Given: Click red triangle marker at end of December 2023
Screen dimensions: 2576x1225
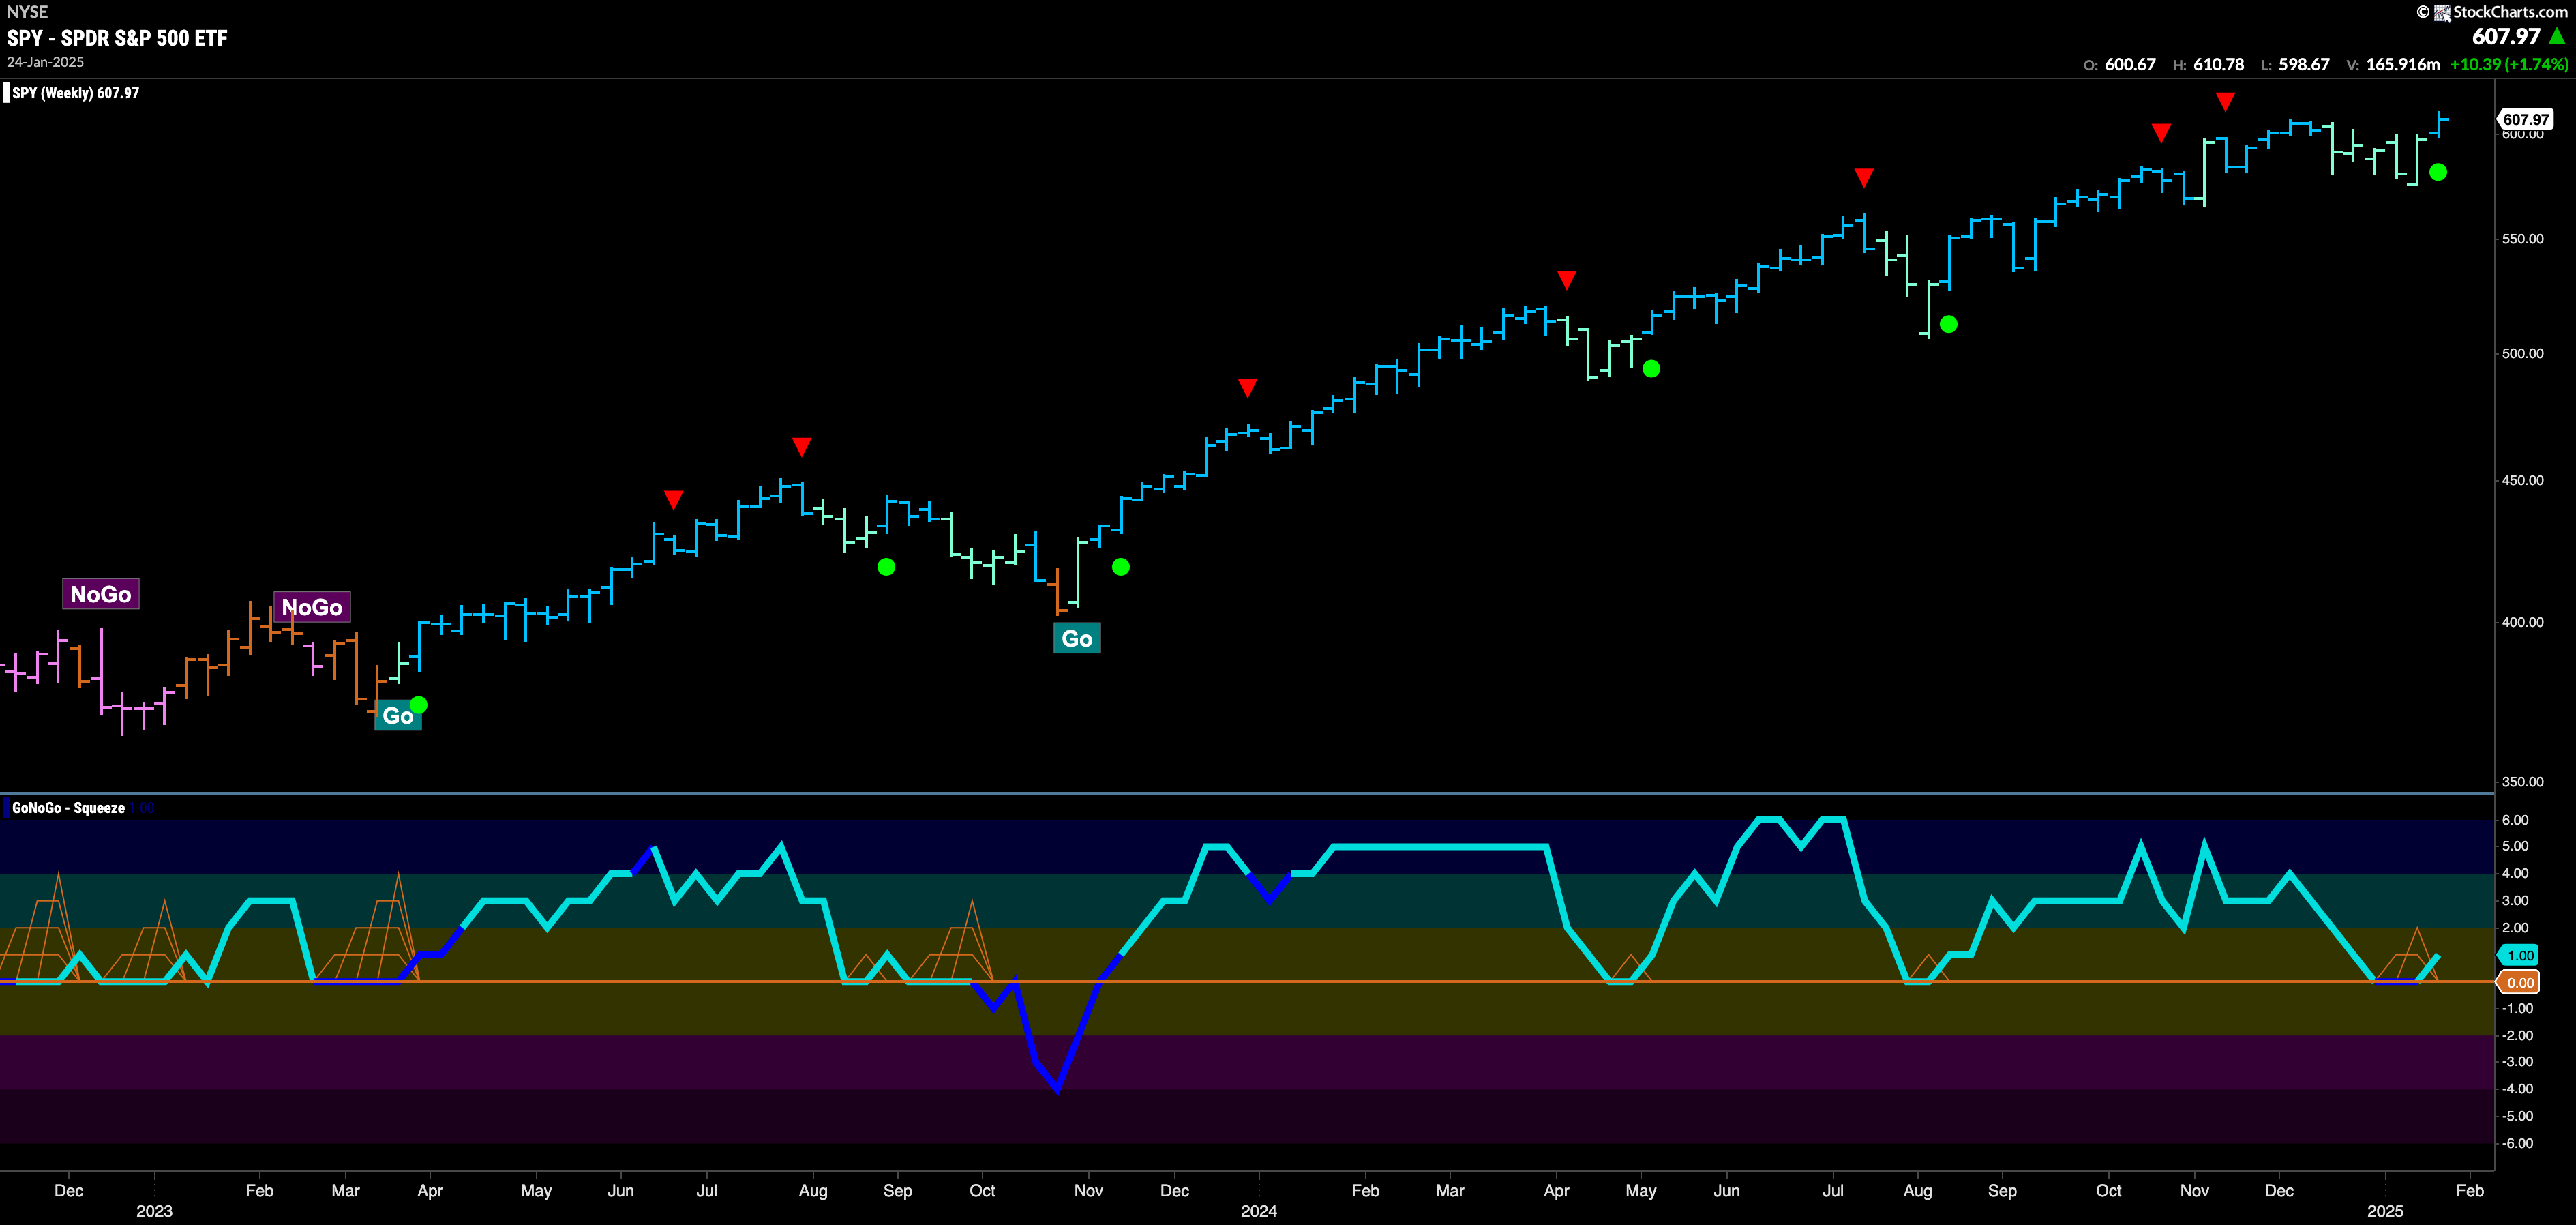Looking at the screenshot, I should [1247, 388].
